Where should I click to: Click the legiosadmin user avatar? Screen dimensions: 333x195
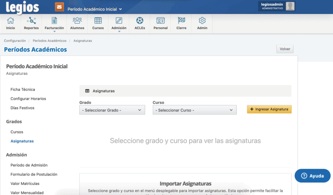(290, 6)
